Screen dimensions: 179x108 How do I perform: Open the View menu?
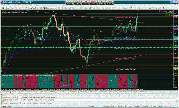point(9,5)
